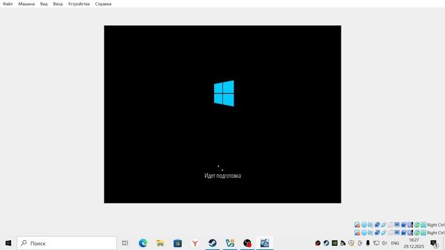Click the NVIDIA tray icon
445x250 pixels.
point(334,243)
